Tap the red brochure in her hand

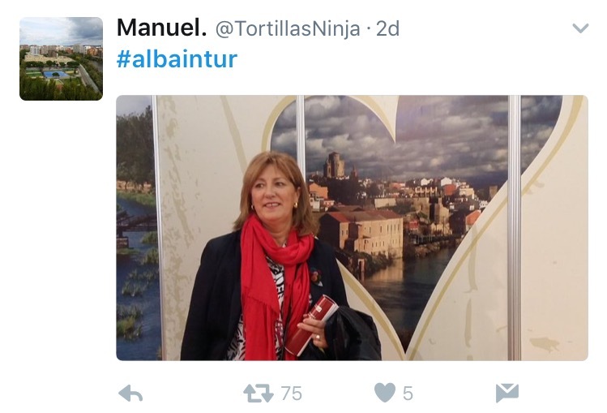(311, 325)
